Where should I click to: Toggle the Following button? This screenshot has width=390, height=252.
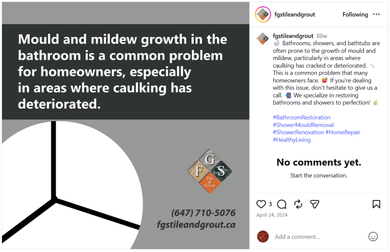tap(355, 14)
